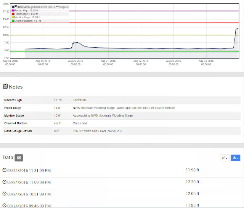Click the Base Gauge Datum row label
Image resolution: width=244 pixels, height=208 pixels.
tap(18, 131)
